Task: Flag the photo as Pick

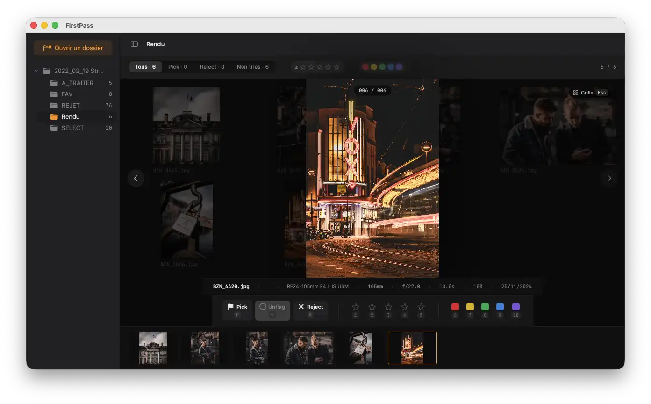Action: [x=237, y=310]
